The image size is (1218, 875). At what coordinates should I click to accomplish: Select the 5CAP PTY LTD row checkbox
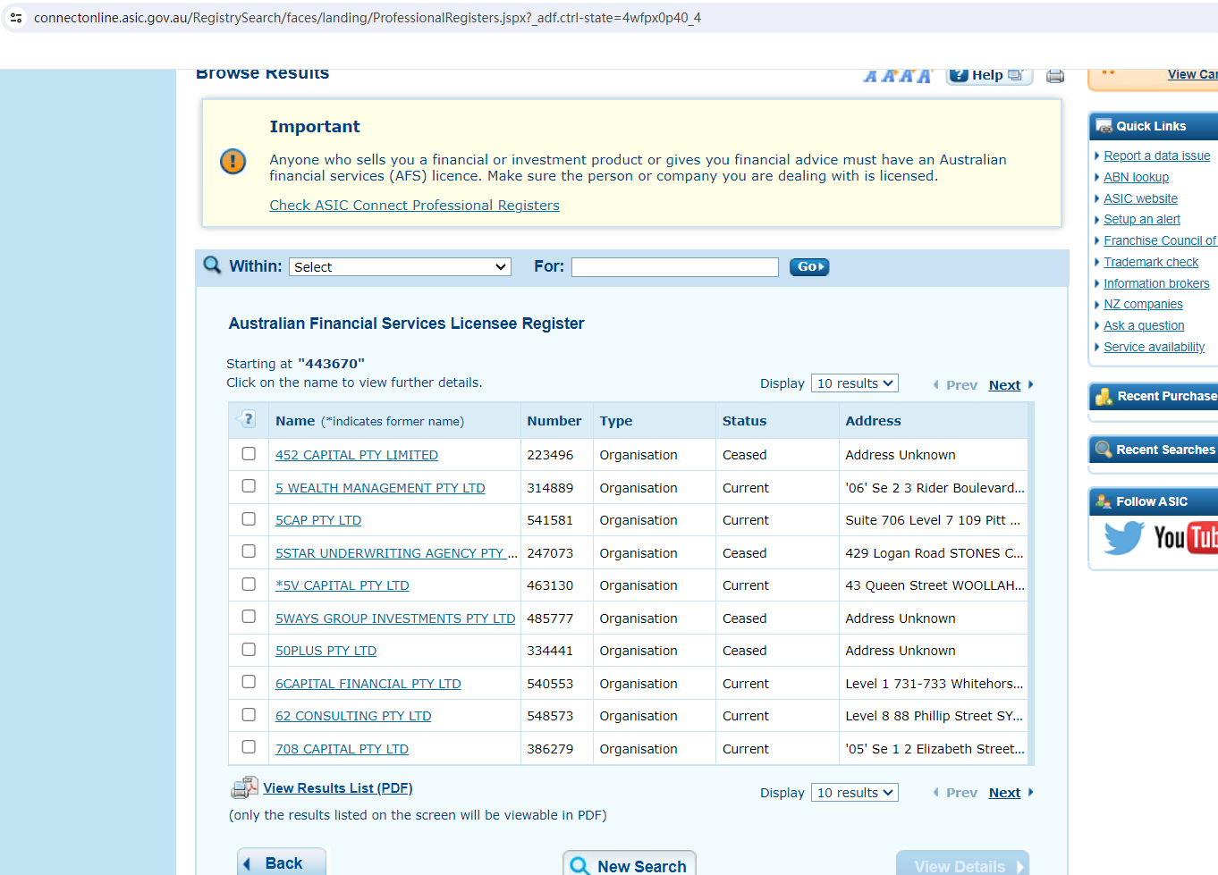click(x=249, y=519)
